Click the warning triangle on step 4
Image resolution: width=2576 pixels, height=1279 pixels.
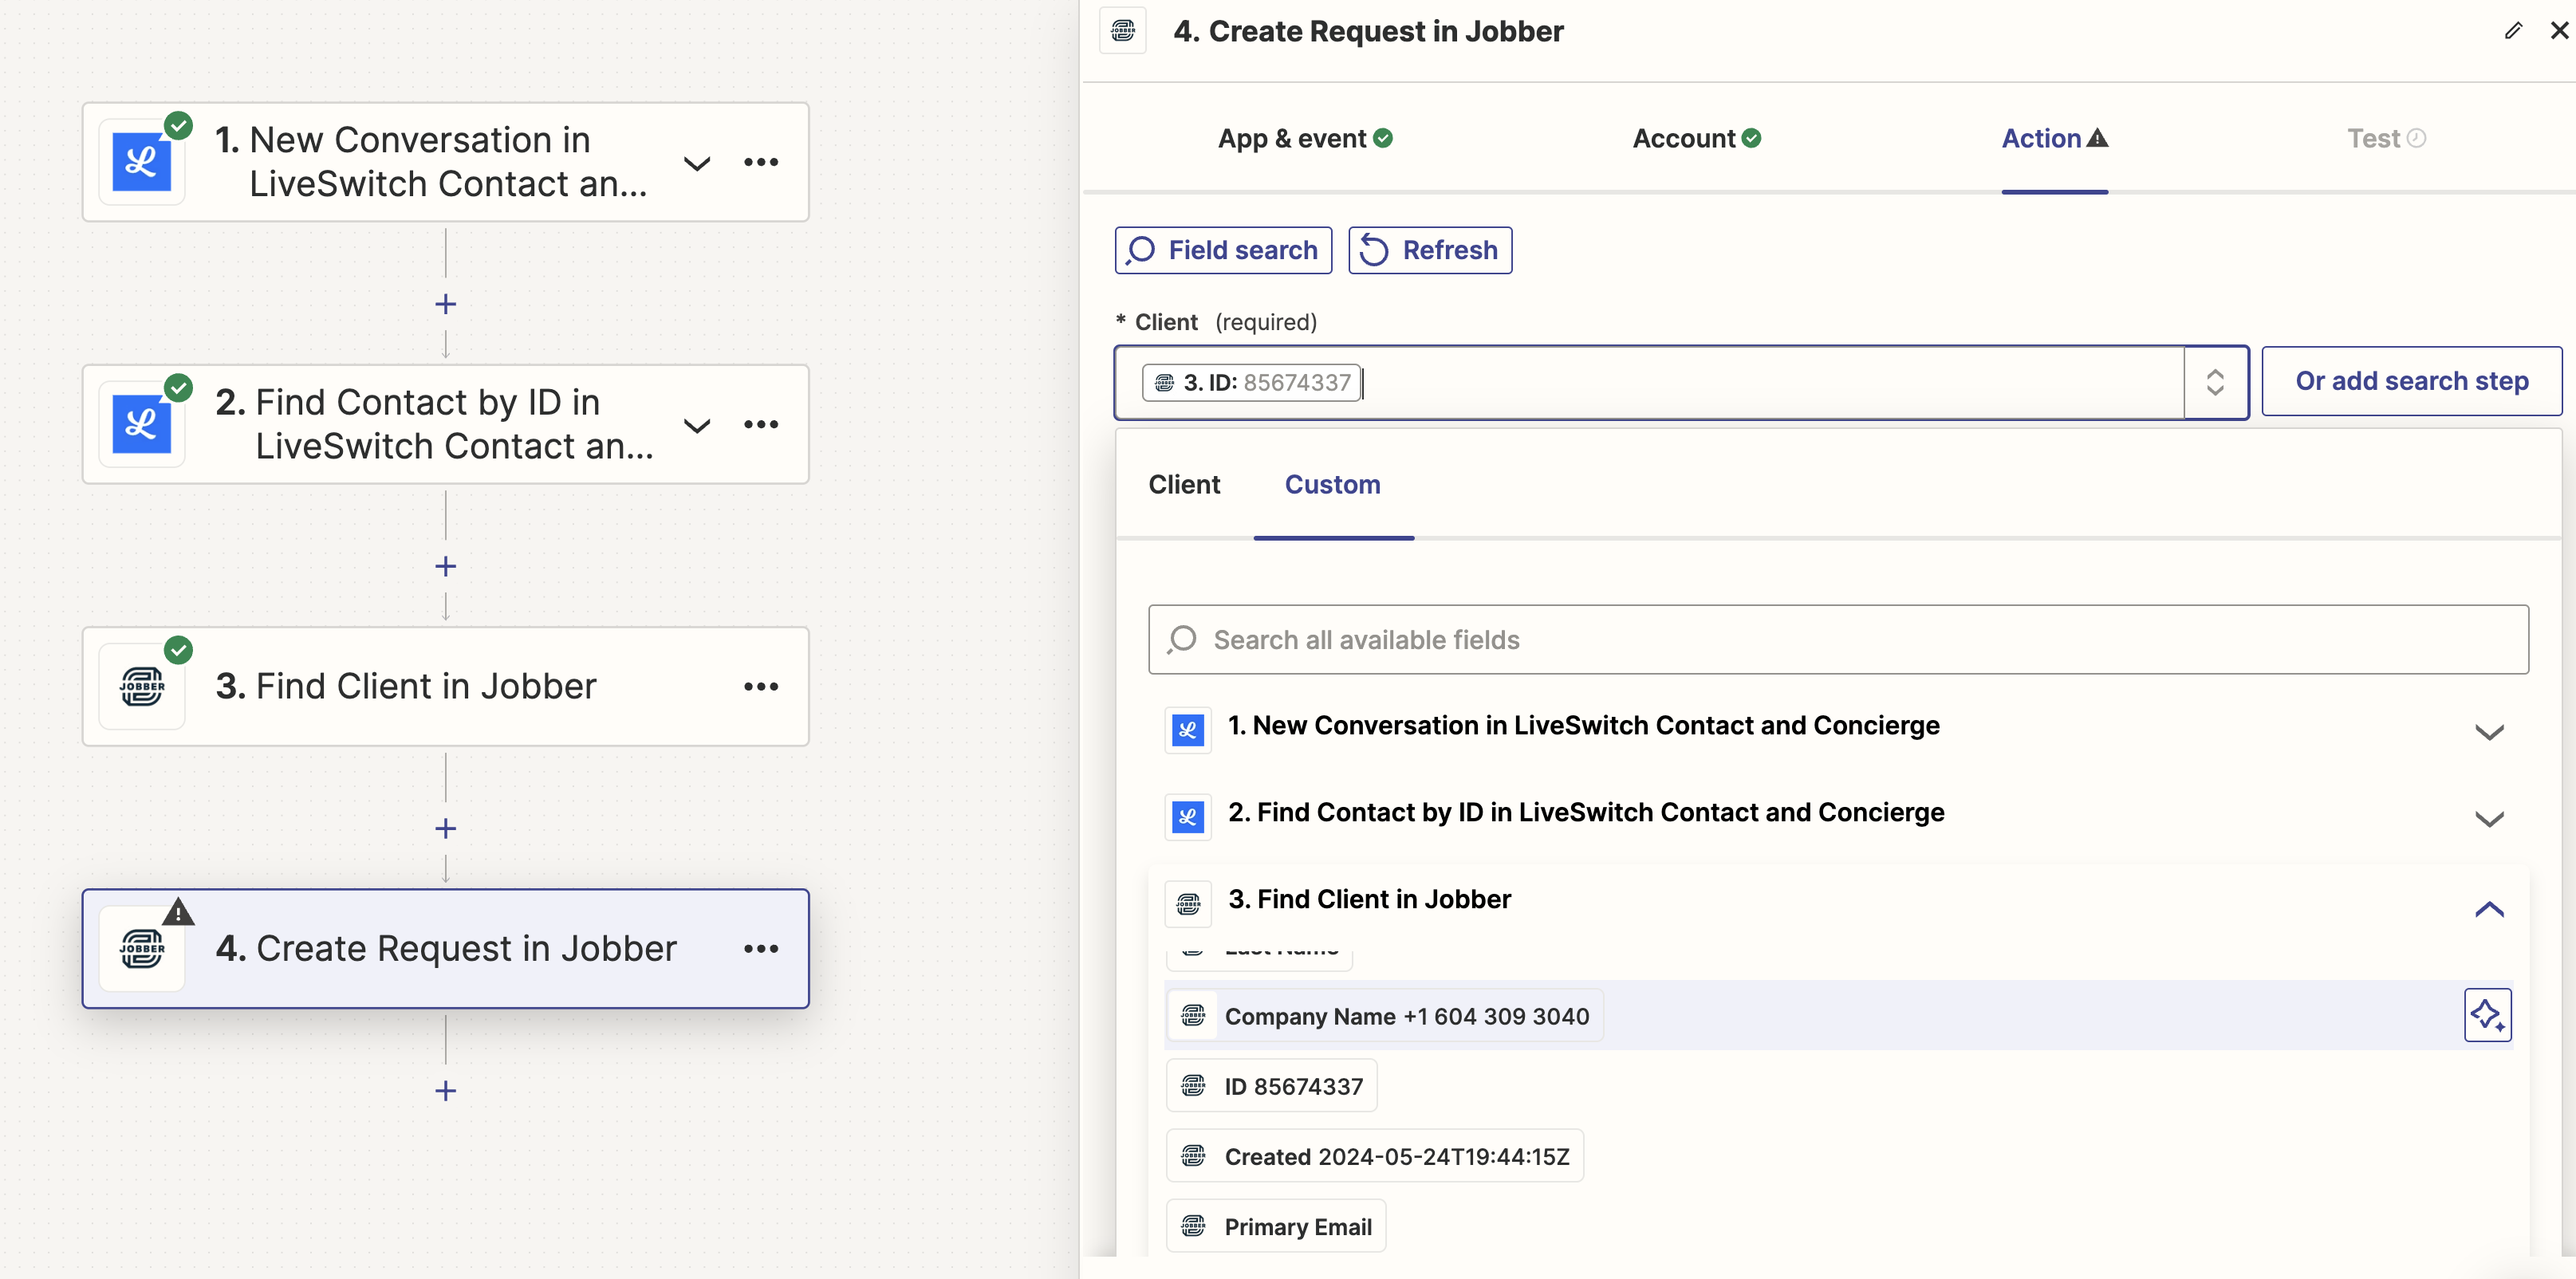coord(178,912)
